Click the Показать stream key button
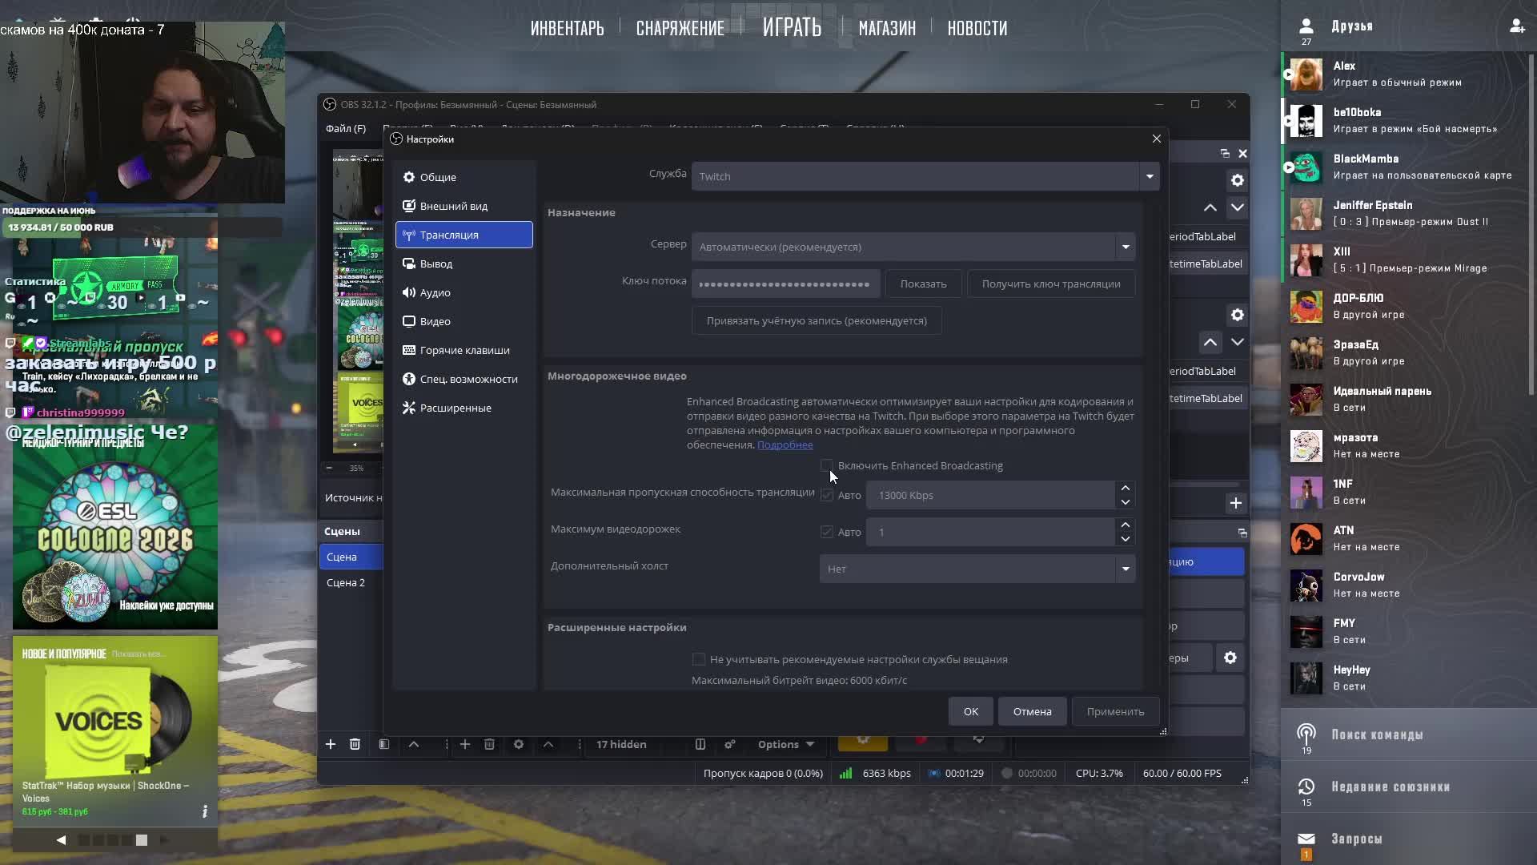The image size is (1537, 865). click(x=923, y=284)
